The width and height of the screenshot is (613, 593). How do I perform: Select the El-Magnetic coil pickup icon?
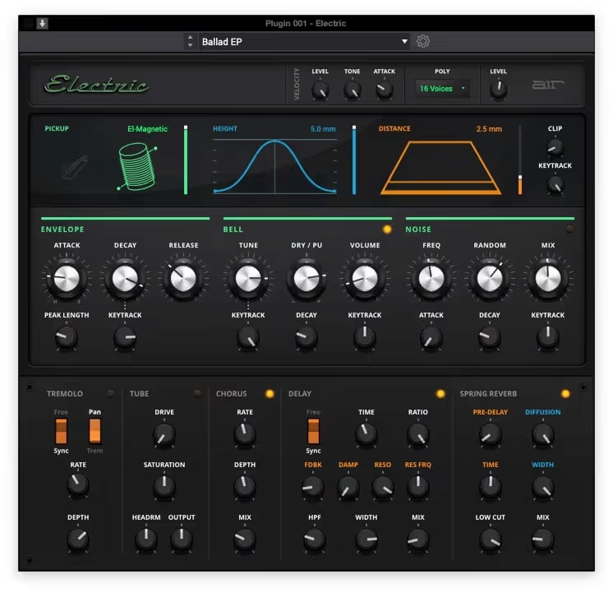pyautogui.click(x=137, y=166)
